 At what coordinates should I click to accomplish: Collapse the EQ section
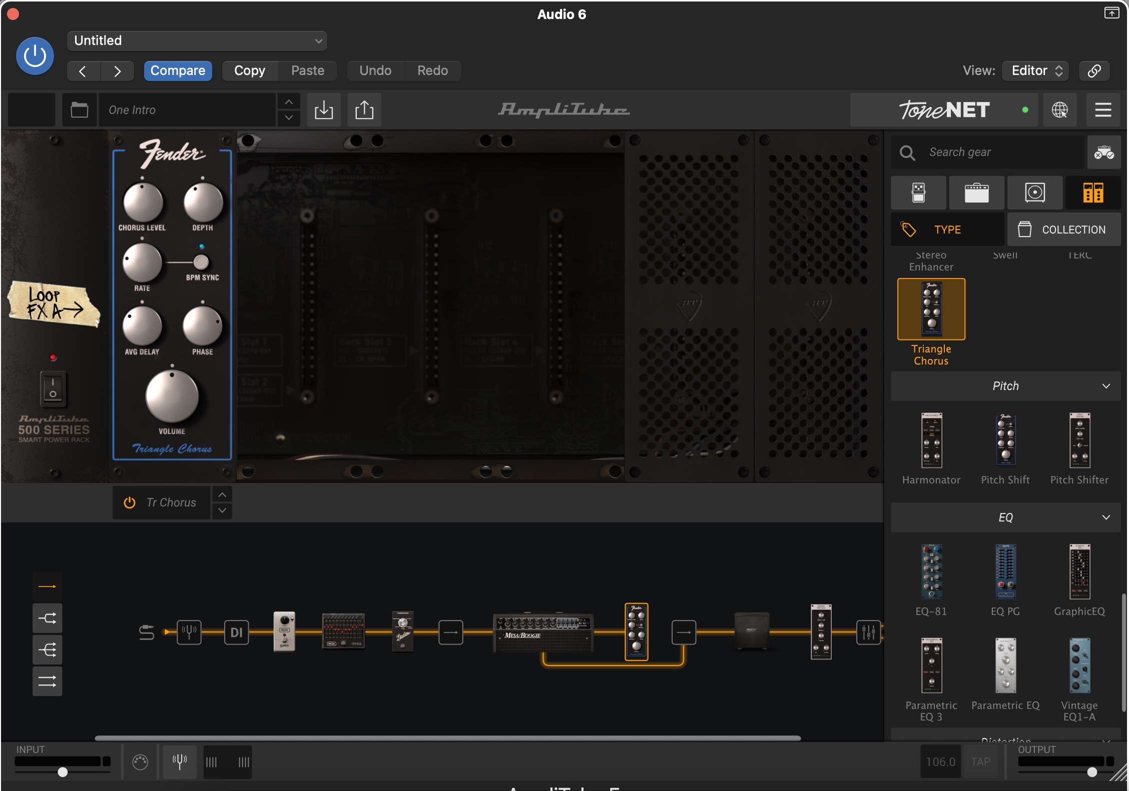point(1006,517)
